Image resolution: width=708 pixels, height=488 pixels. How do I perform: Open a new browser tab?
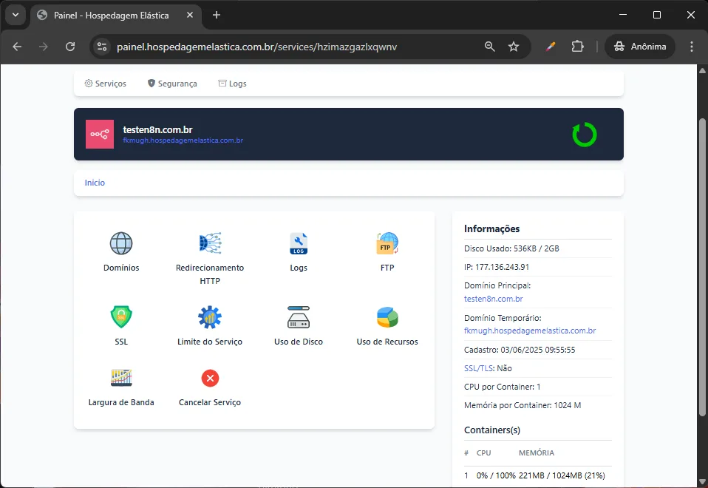(217, 15)
